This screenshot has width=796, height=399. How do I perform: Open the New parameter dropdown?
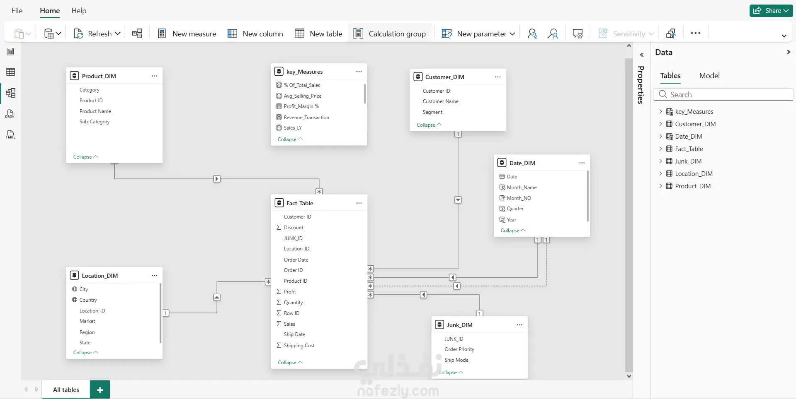pos(512,34)
